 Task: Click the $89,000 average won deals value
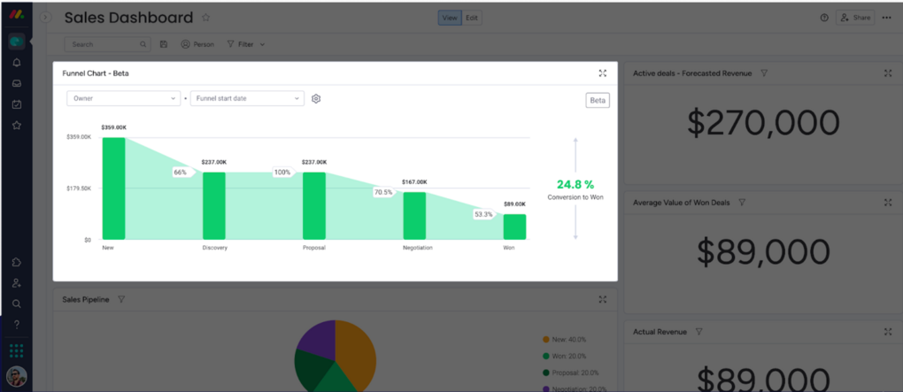tap(763, 252)
